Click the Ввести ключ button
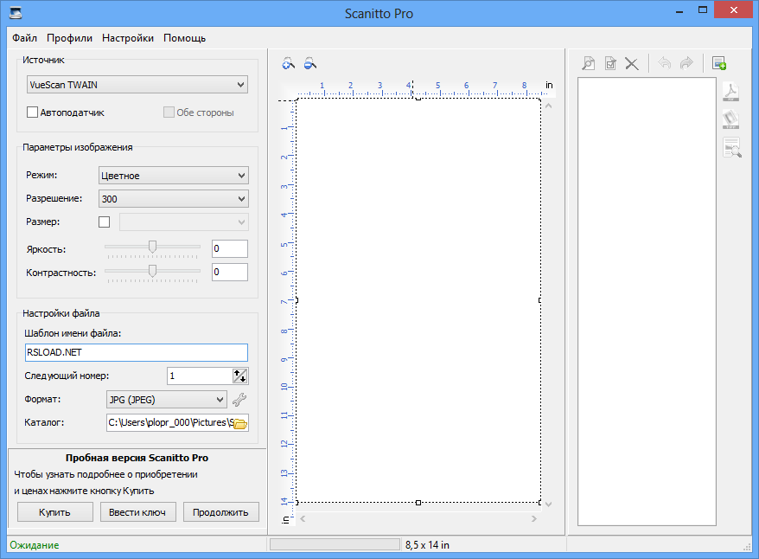The height and width of the screenshot is (559, 759). click(137, 512)
